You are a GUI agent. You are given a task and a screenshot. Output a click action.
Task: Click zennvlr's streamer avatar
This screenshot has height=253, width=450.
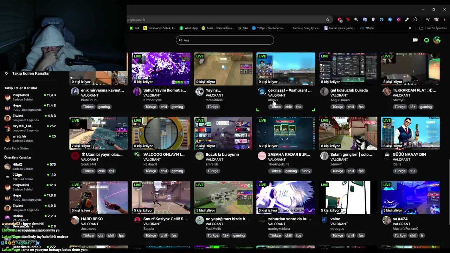pyautogui.click(x=324, y=156)
